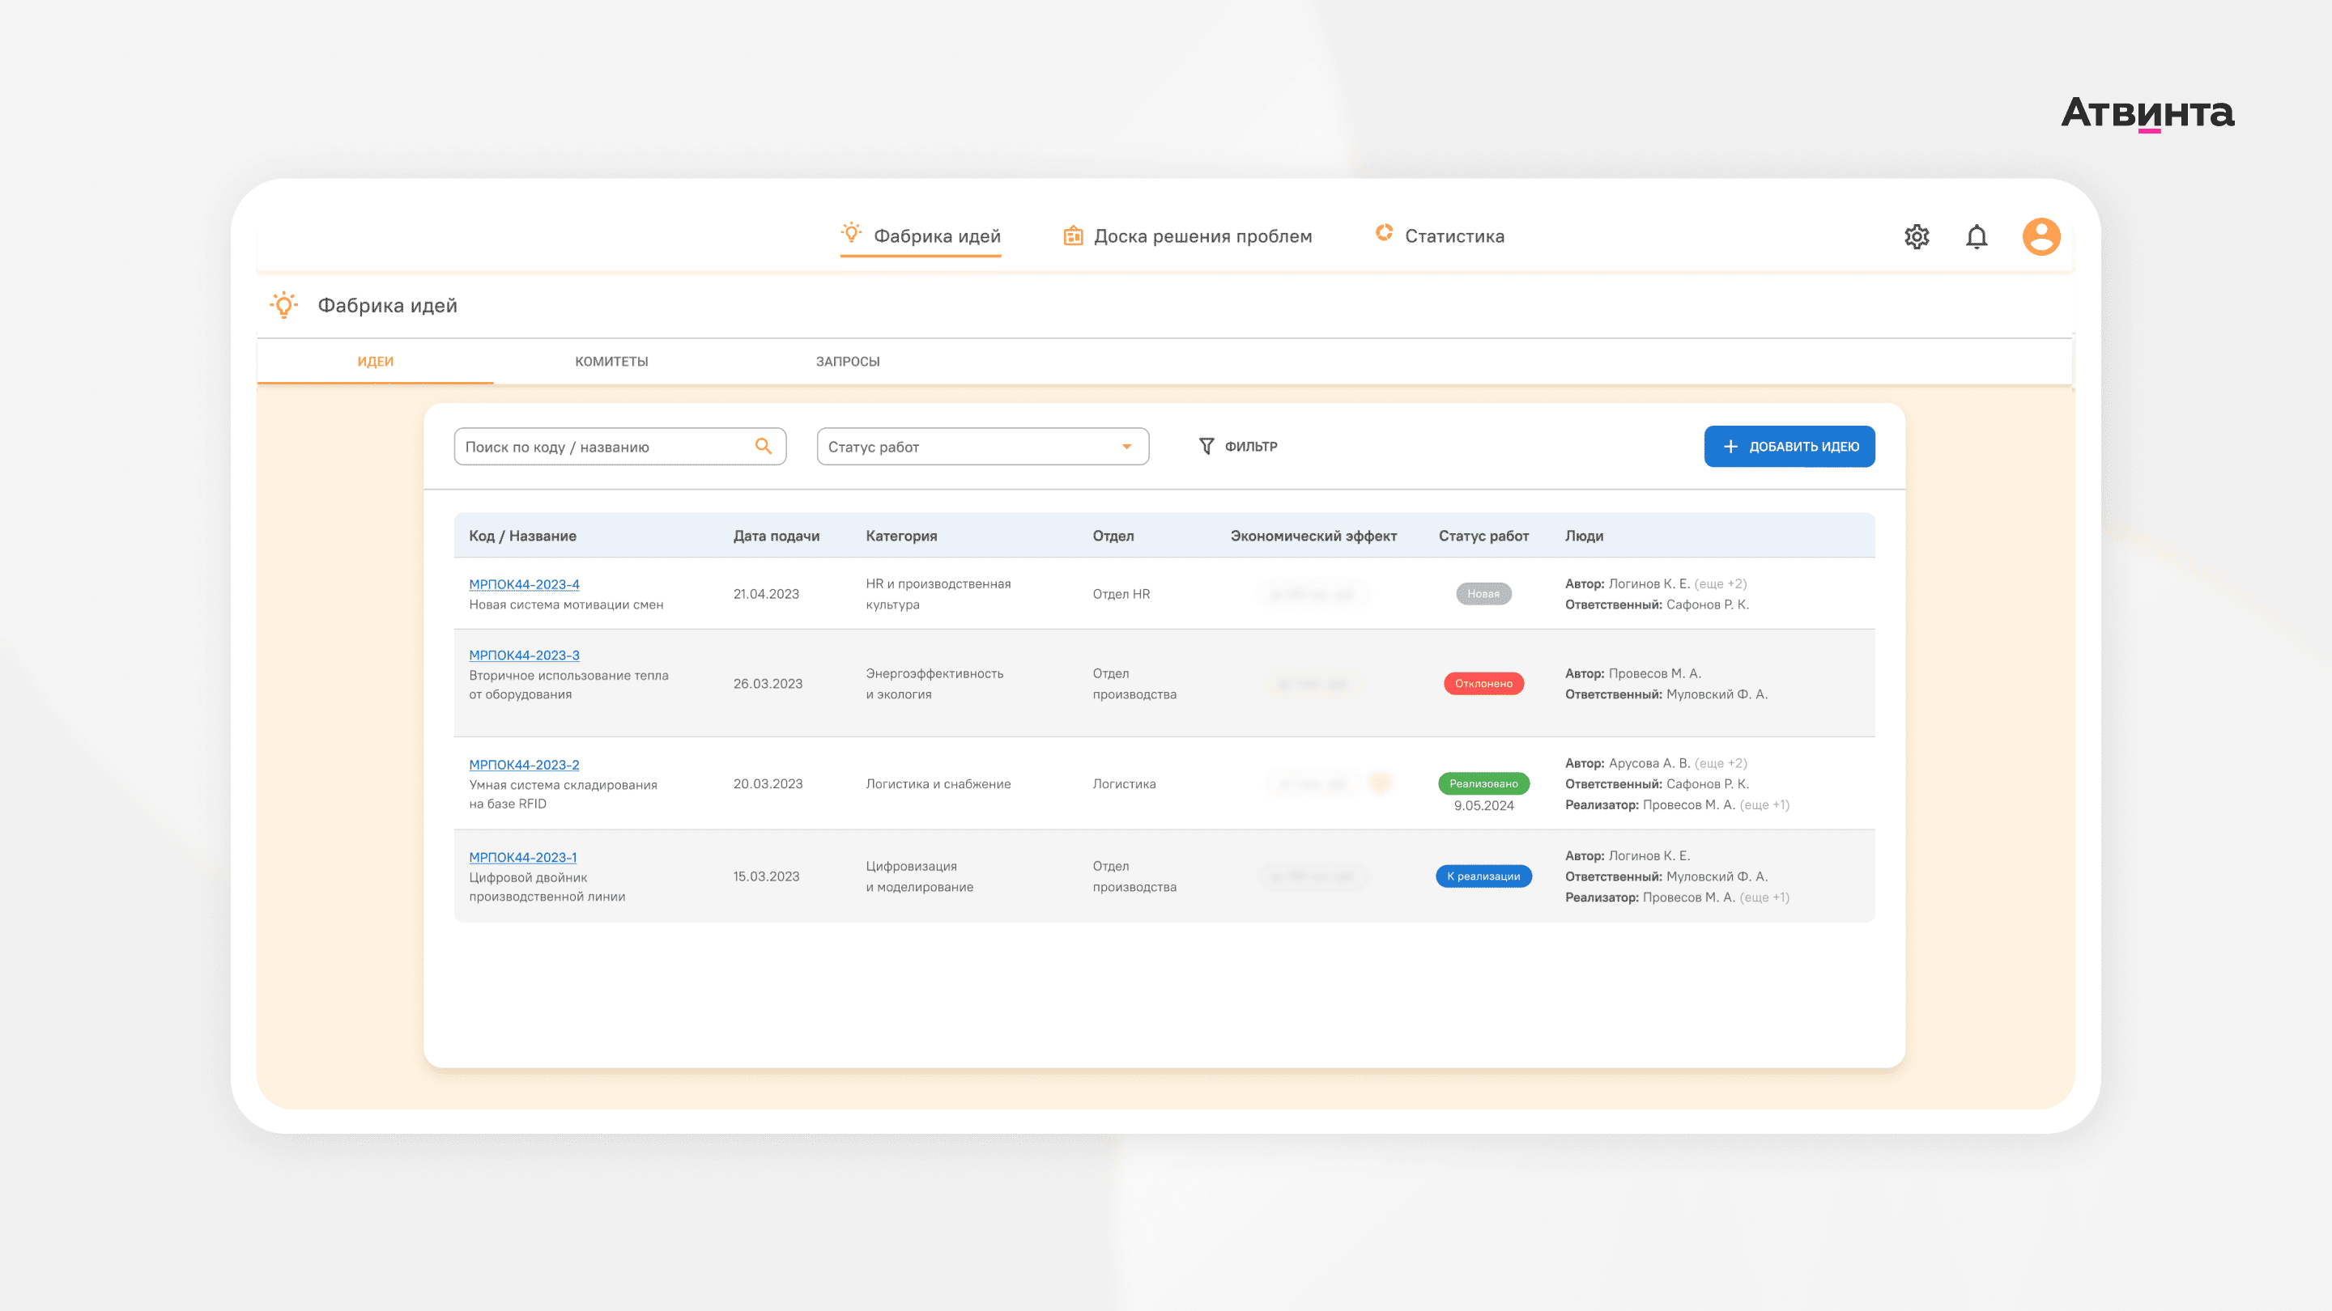
Task: Click the К реализации status badge
Action: click(x=1483, y=876)
